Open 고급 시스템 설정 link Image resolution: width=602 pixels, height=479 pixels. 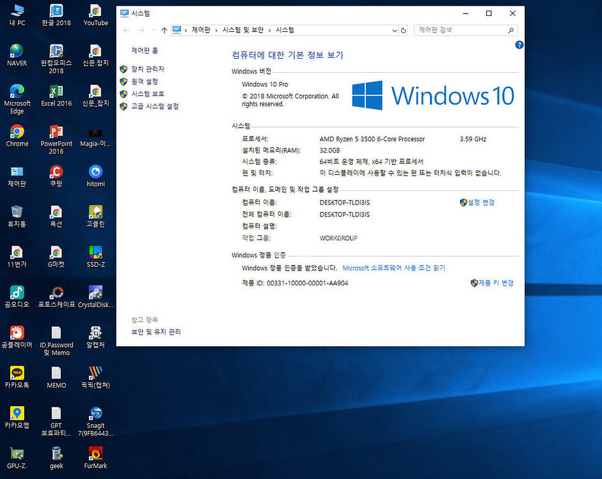tap(155, 106)
